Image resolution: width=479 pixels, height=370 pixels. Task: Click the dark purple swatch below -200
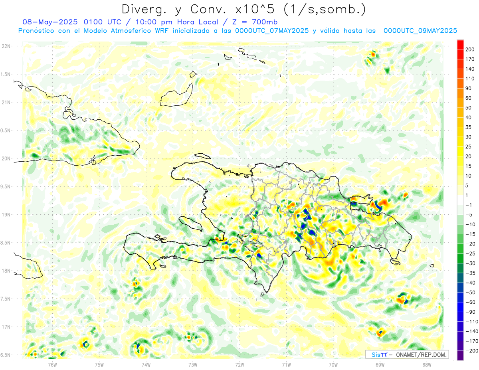(460, 356)
